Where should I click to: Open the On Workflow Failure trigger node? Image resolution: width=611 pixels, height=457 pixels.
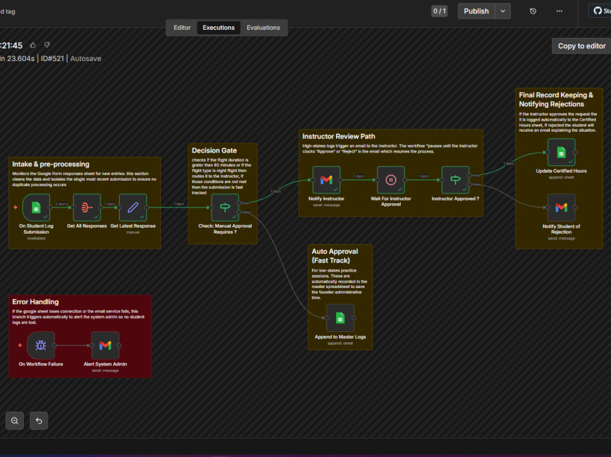click(40, 345)
